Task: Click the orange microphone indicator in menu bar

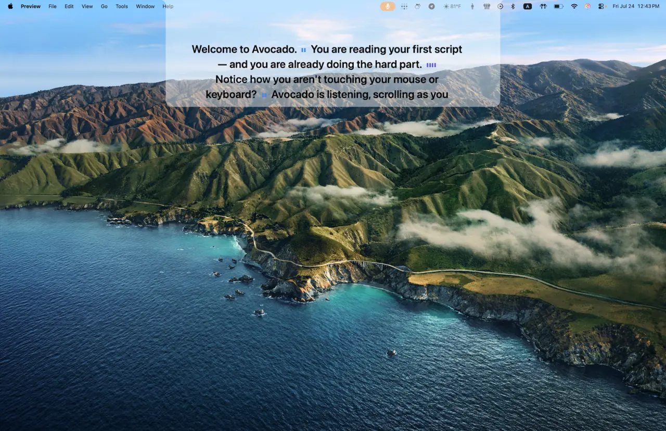Action: click(388, 6)
